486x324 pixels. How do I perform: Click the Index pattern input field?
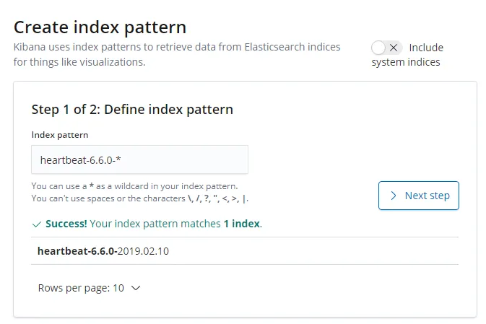tap(139, 159)
